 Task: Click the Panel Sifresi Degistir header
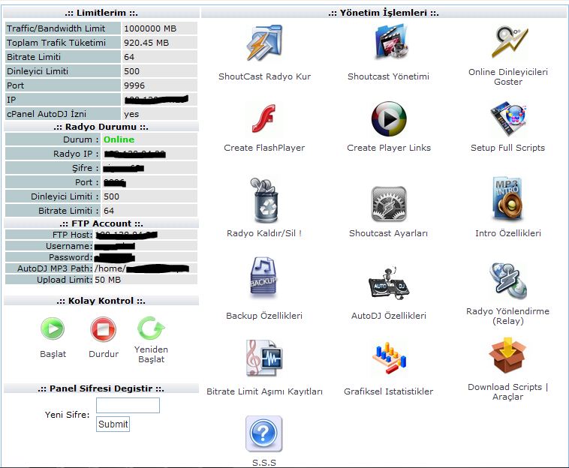tap(101, 388)
